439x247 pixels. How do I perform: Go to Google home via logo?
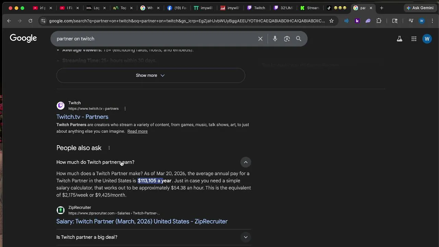(x=23, y=38)
